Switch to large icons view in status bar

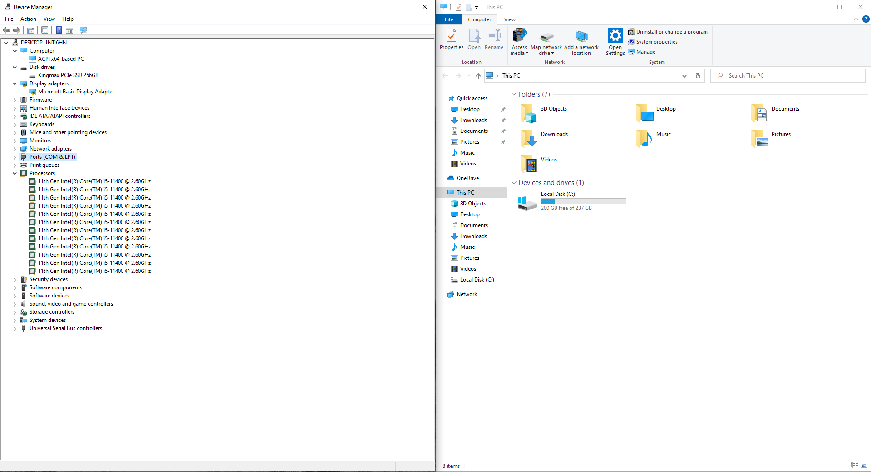(x=864, y=466)
